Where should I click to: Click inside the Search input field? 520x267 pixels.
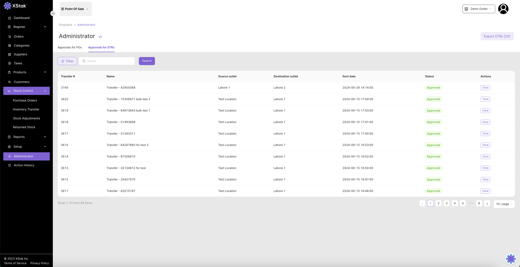click(x=109, y=61)
